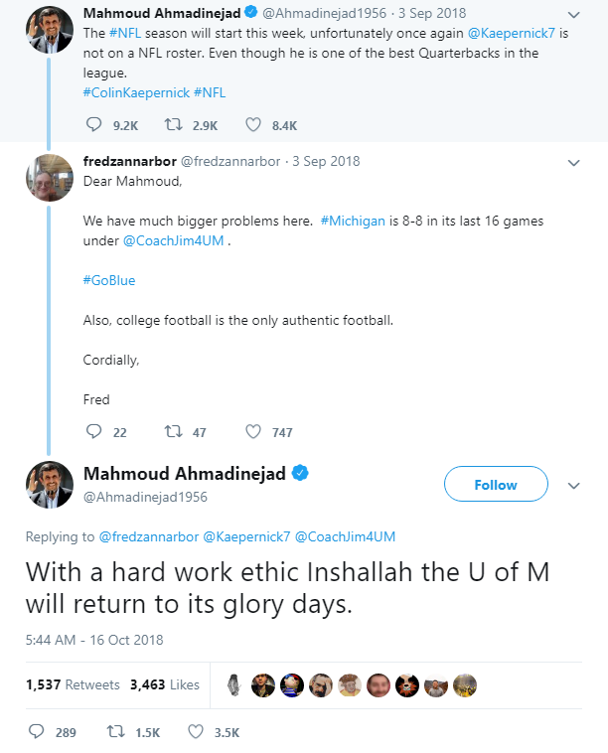Image resolution: width=608 pixels, height=753 pixels.
Task: Like the tweet with 8.4K likes
Action: point(253,125)
